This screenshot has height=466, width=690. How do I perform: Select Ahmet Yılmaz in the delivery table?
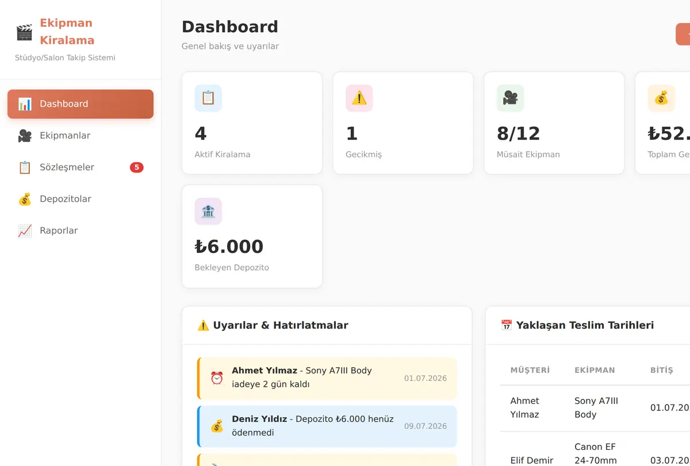(525, 407)
